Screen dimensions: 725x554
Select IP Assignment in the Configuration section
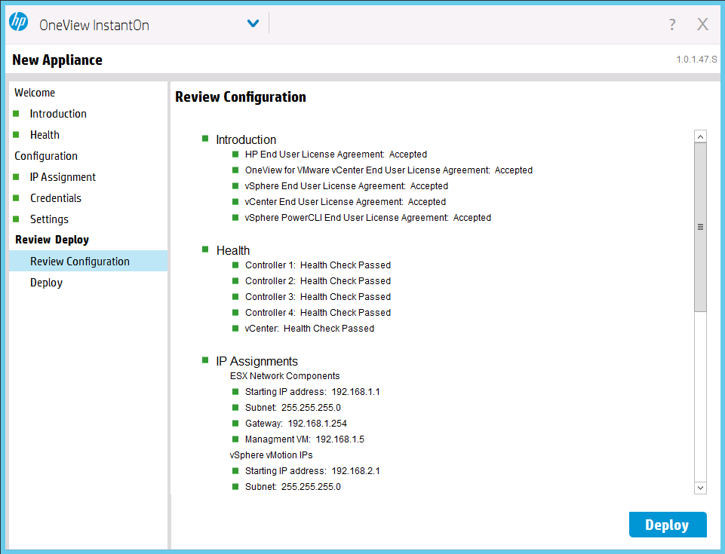tap(63, 177)
